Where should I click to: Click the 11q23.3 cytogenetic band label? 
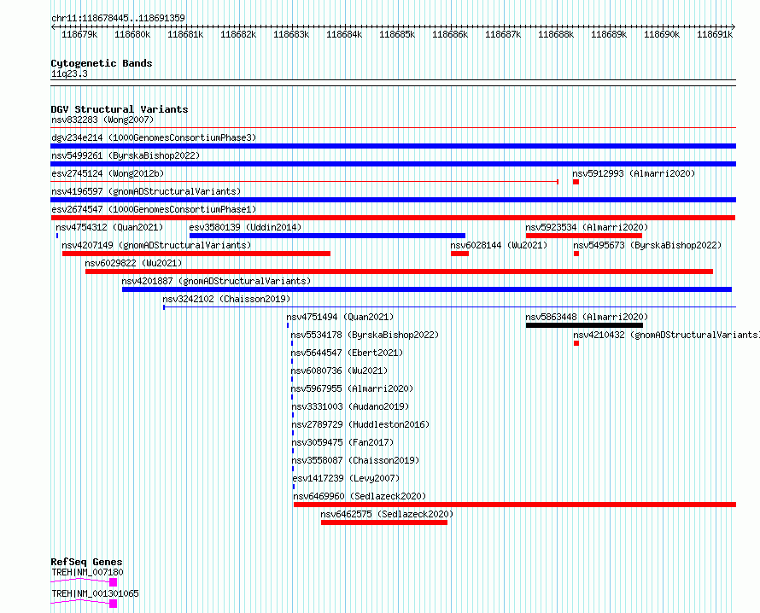pos(69,73)
